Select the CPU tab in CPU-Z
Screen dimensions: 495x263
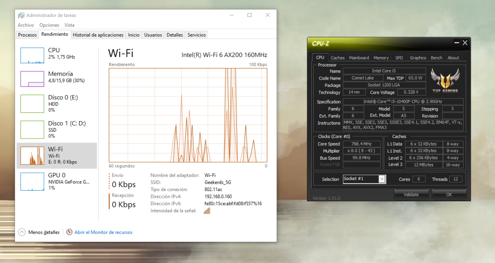[320, 57]
